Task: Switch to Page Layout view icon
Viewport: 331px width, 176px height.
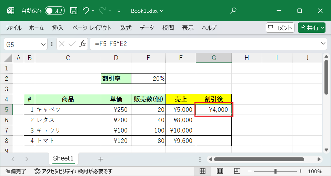Action: click(220, 171)
